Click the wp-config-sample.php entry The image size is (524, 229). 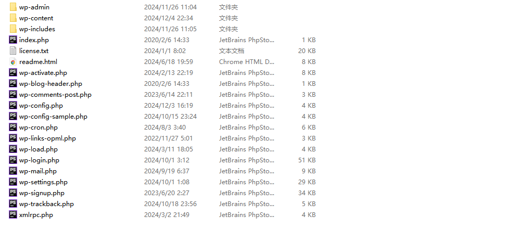(x=53, y=117)
